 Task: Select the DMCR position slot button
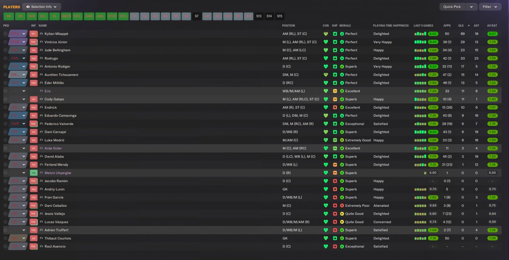coord(66,16)
